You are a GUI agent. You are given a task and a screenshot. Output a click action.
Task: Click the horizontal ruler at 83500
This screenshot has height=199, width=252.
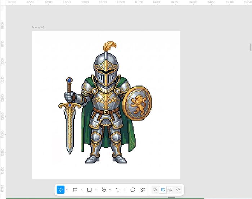(x=121, y=2)
